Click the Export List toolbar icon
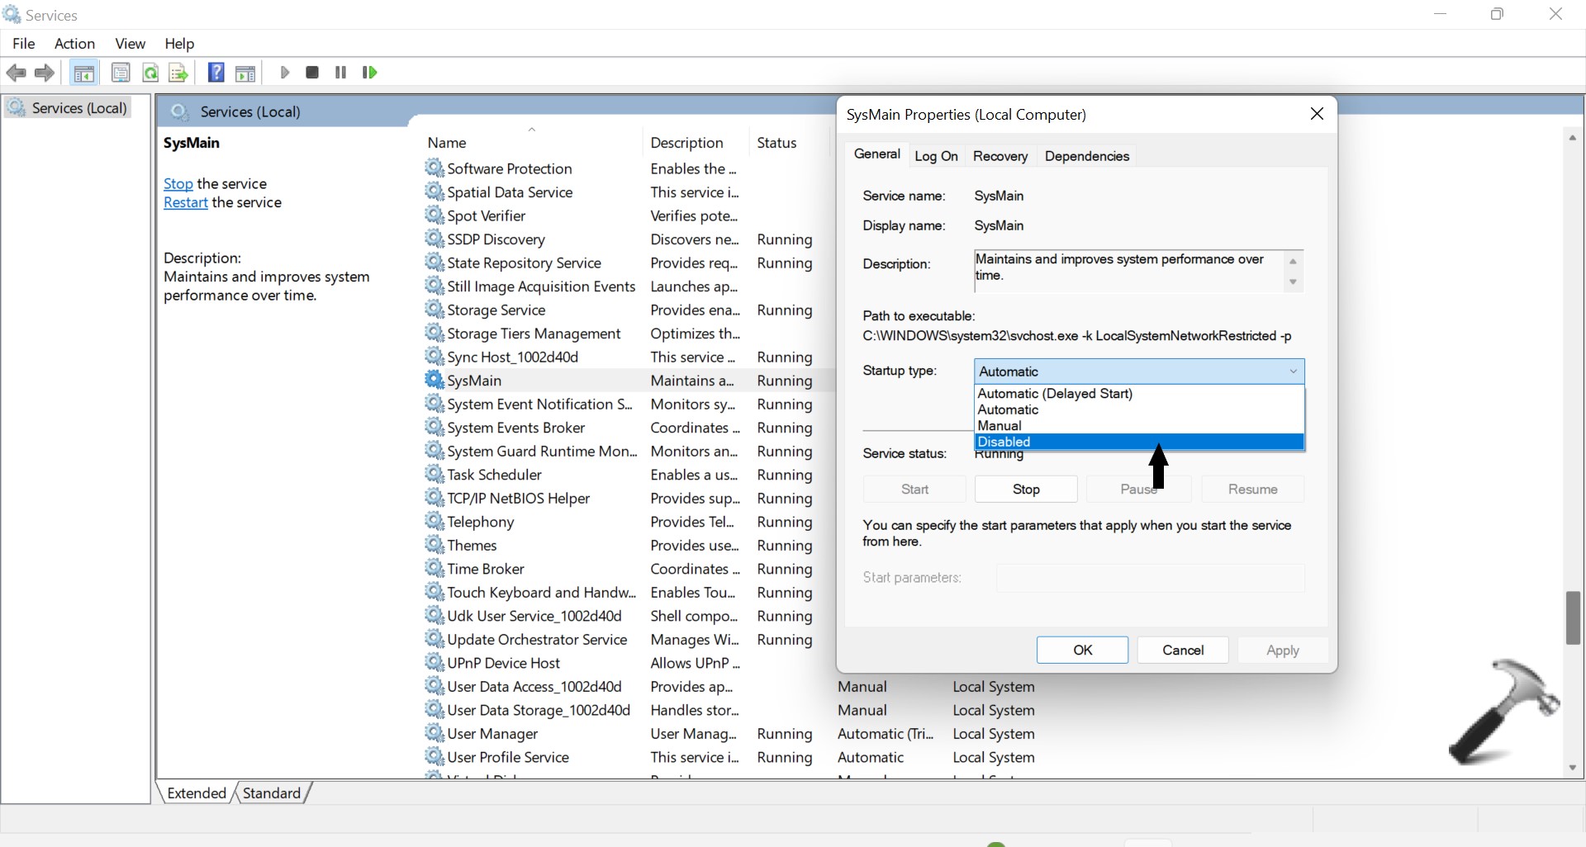1586x847 pixels. point(178,73)
